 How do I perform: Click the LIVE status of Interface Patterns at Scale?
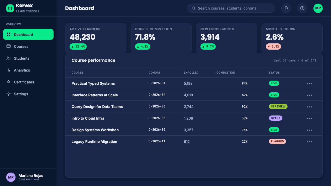[x=274, y=95]
